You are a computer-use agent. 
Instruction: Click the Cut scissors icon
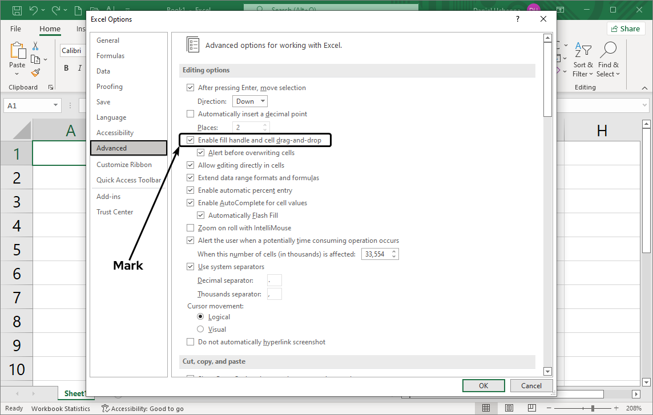[x=35, y=46]
